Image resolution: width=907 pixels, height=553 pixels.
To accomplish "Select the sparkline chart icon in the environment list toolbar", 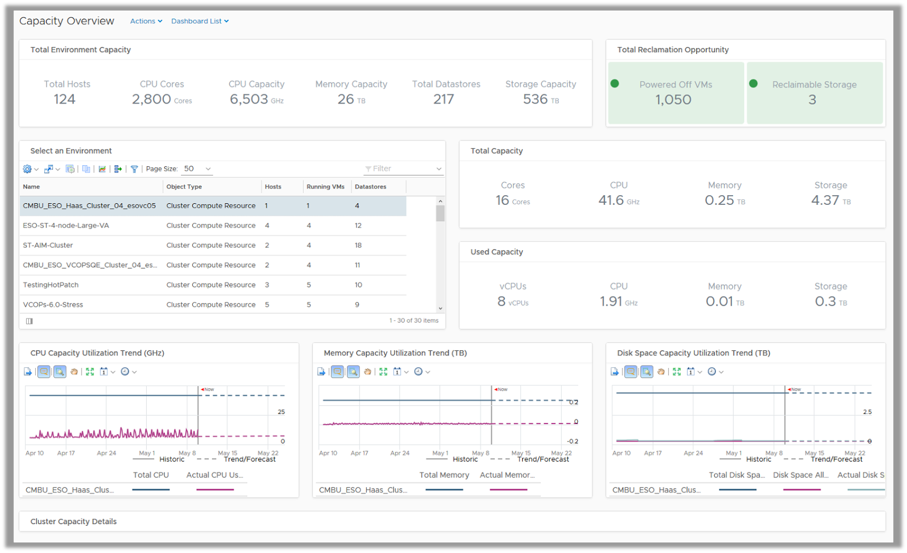I will coord(103,169).
